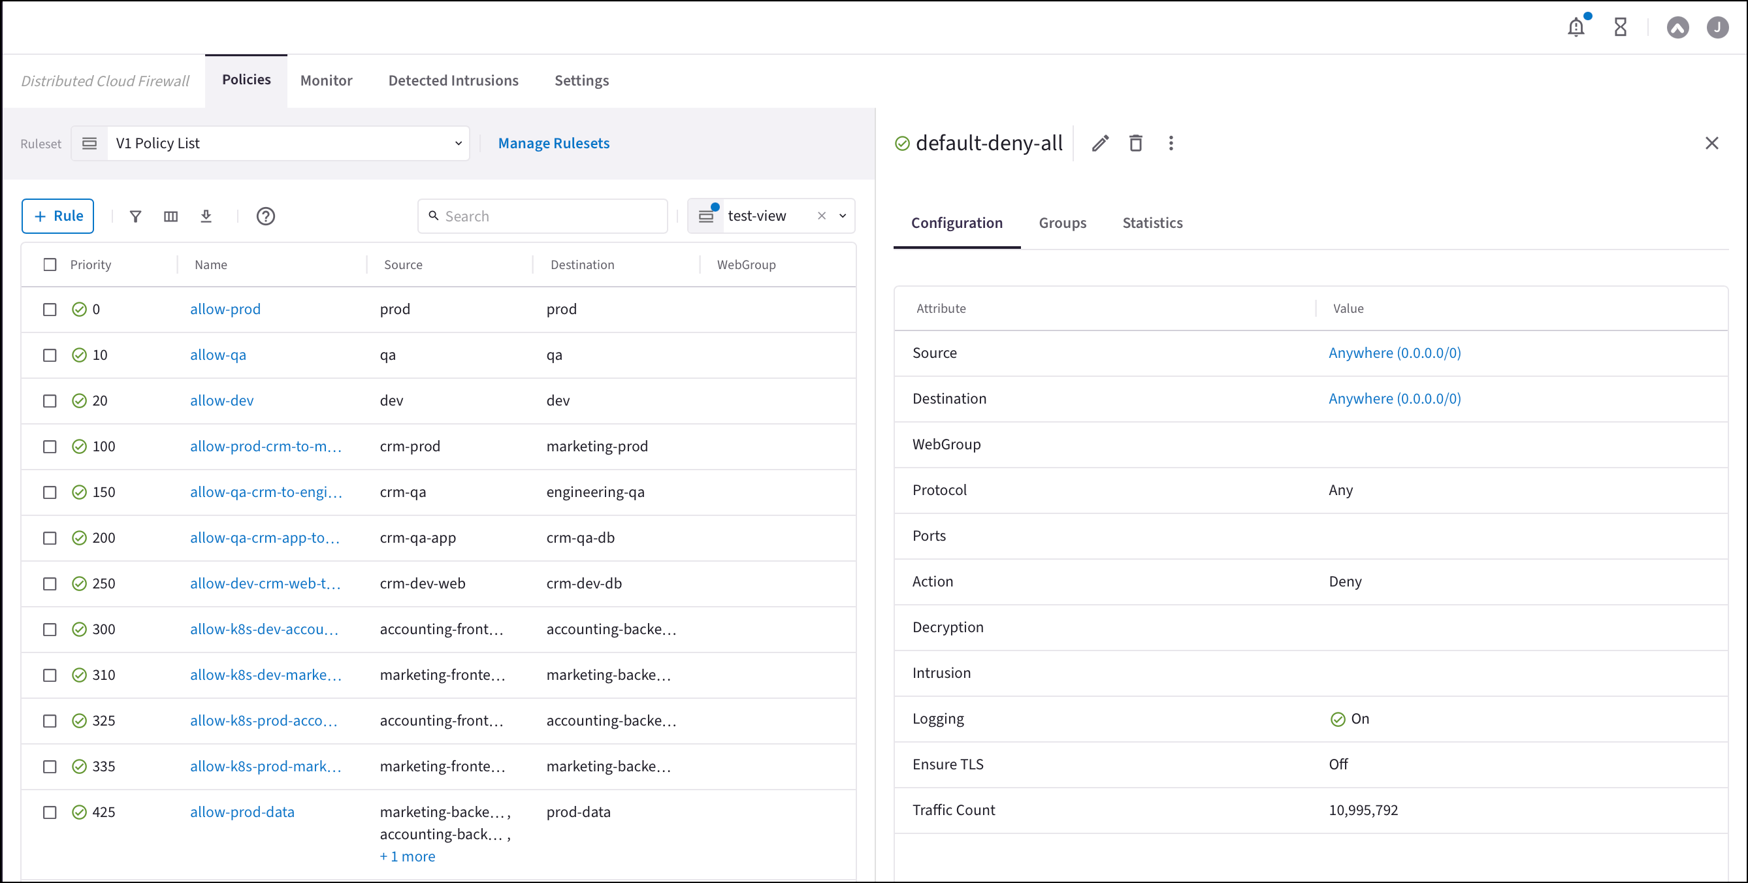Switch to the Detected Intrusions tab

click(453, 81)
